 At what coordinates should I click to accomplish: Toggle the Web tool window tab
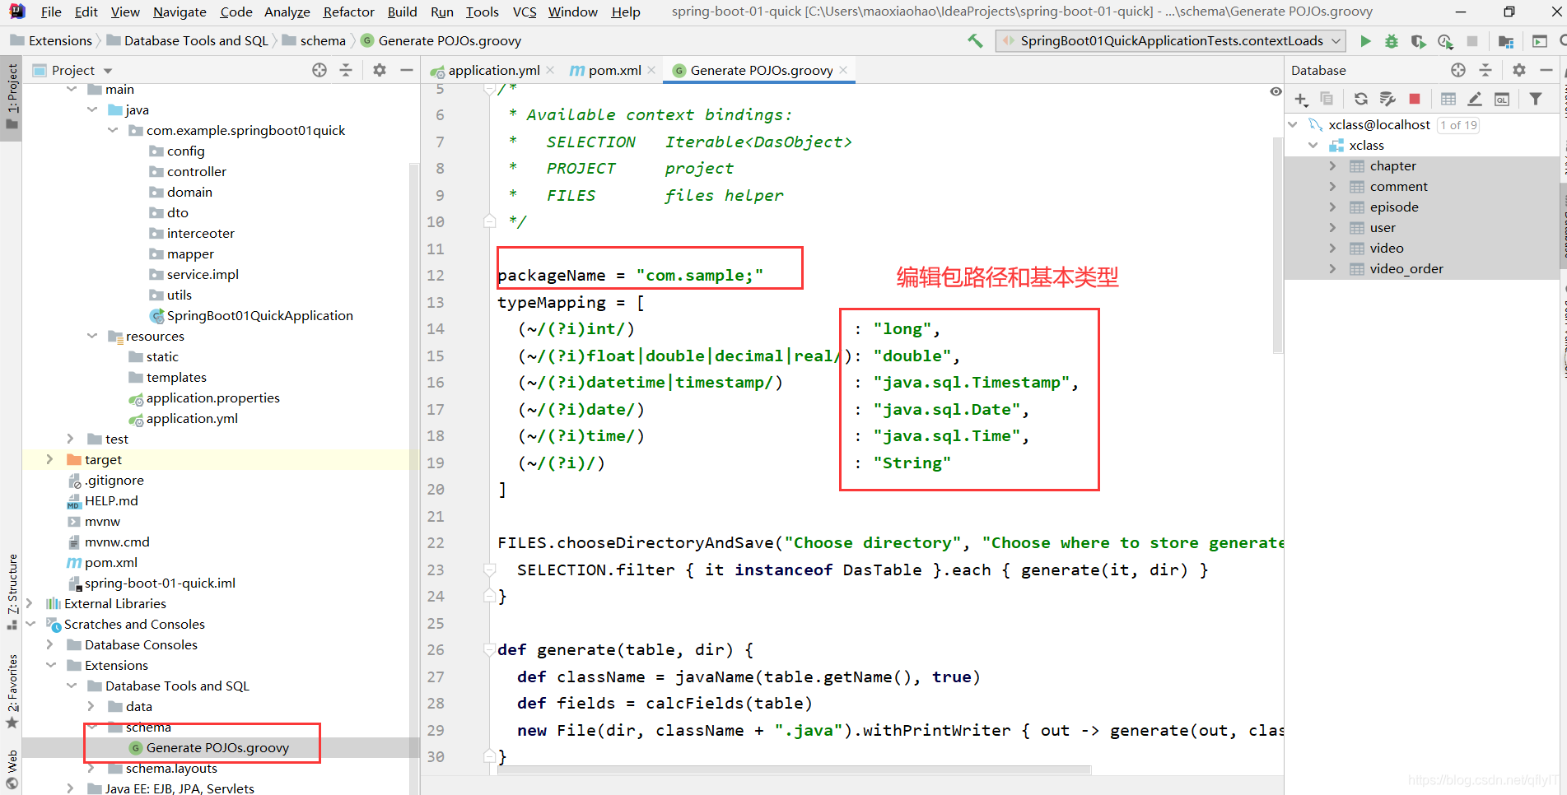coord(12,770)
